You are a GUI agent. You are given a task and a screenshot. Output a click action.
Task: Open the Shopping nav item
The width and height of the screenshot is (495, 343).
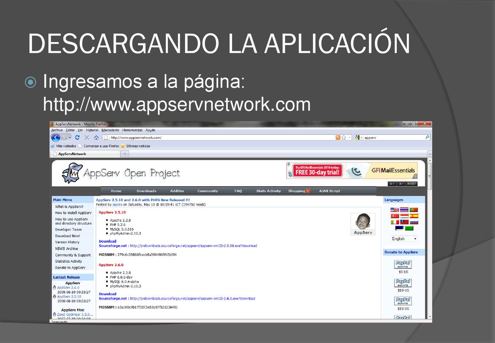[299, 191]
